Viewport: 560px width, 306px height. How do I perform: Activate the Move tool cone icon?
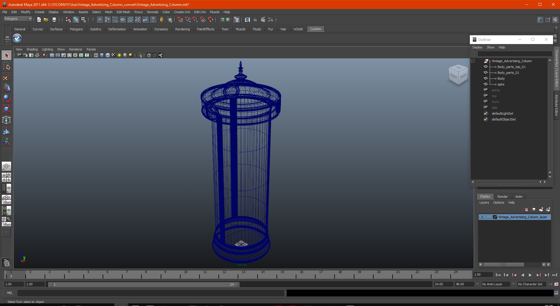(6, 88)
